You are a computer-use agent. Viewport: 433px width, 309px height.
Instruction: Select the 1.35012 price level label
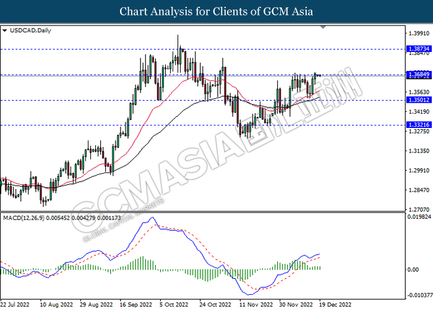pyautogui.click(x=419, y=100)
